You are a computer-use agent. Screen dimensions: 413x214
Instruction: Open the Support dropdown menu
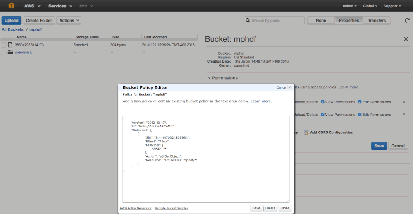392,6
